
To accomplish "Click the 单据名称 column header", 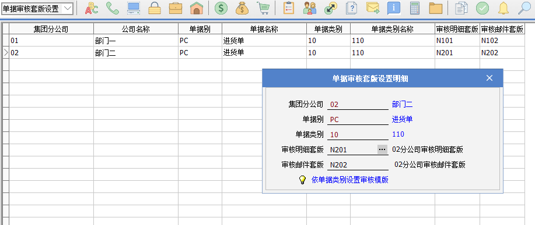I will pos(264,29).
